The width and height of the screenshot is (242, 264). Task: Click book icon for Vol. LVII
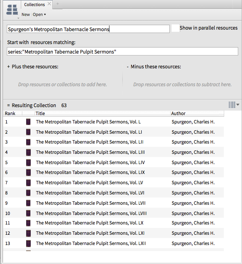[28, 203]
